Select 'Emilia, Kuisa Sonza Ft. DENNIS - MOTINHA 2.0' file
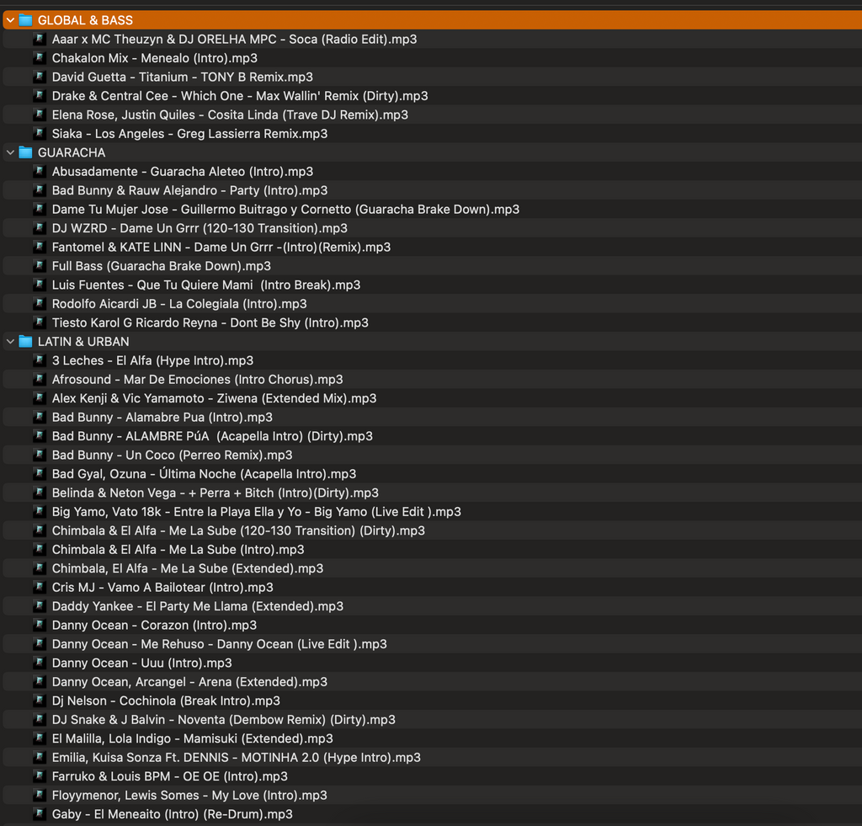862x826 pixels. [x=237, y=758]
